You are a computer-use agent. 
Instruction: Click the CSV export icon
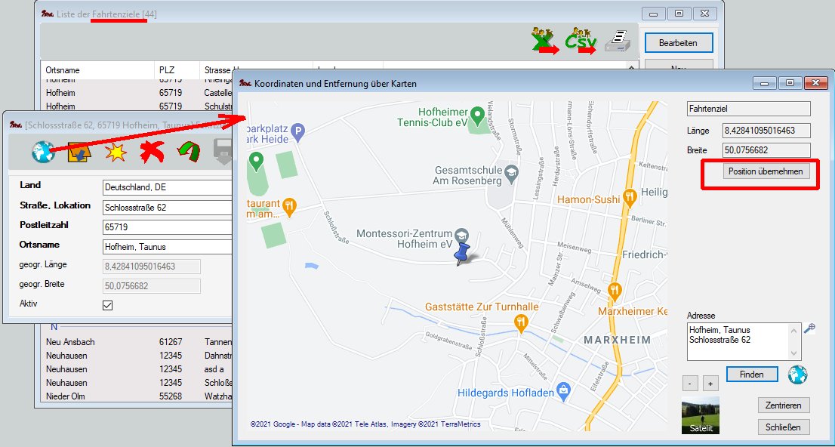click(x=581, y=42)
